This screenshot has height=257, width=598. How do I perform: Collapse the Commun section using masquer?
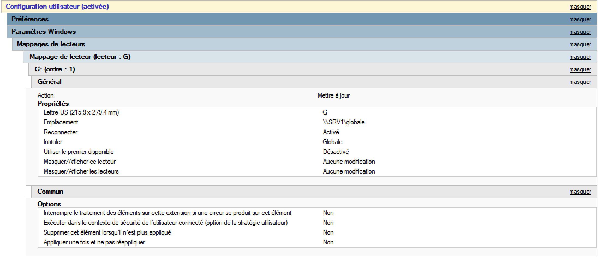580,192
